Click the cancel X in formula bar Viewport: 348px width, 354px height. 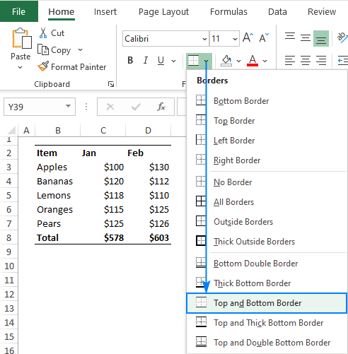(110, 107)
